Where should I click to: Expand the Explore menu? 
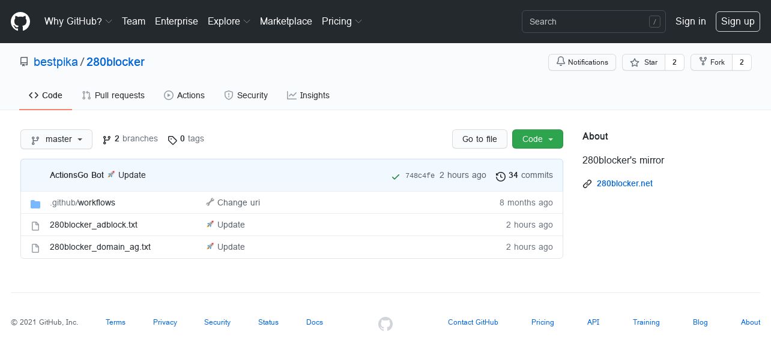coord(229,22)
